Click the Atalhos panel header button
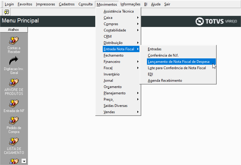The height and width of the screenshot is (165, 241). point(14,30)
